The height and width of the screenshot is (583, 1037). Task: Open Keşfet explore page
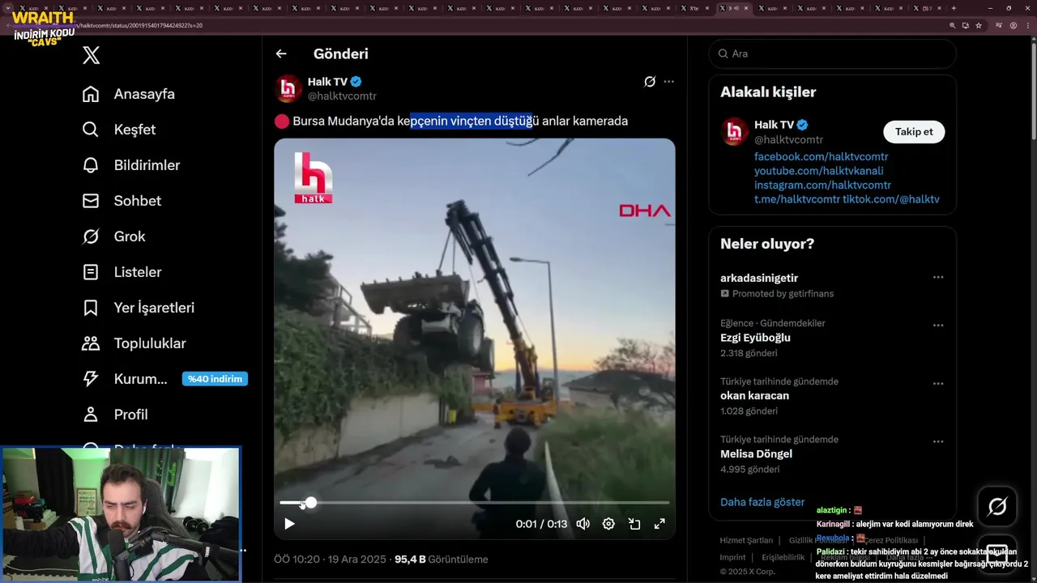119,130
